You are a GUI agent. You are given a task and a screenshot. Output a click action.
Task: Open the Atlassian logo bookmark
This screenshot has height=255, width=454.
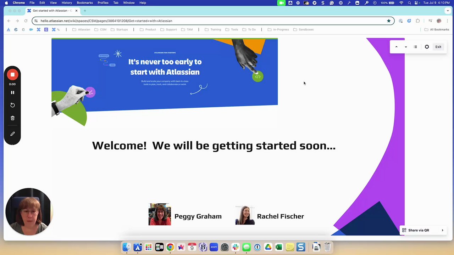[9, 29]
